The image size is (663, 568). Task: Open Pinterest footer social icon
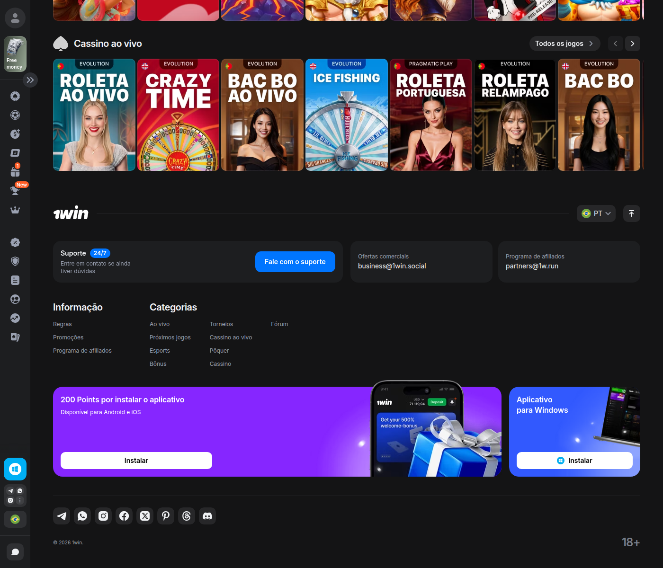click(x=166, y=516)
